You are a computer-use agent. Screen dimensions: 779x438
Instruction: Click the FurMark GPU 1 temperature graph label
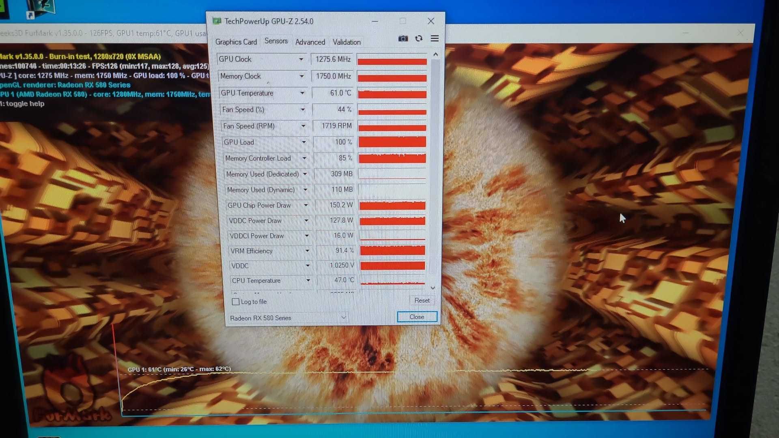179,369
